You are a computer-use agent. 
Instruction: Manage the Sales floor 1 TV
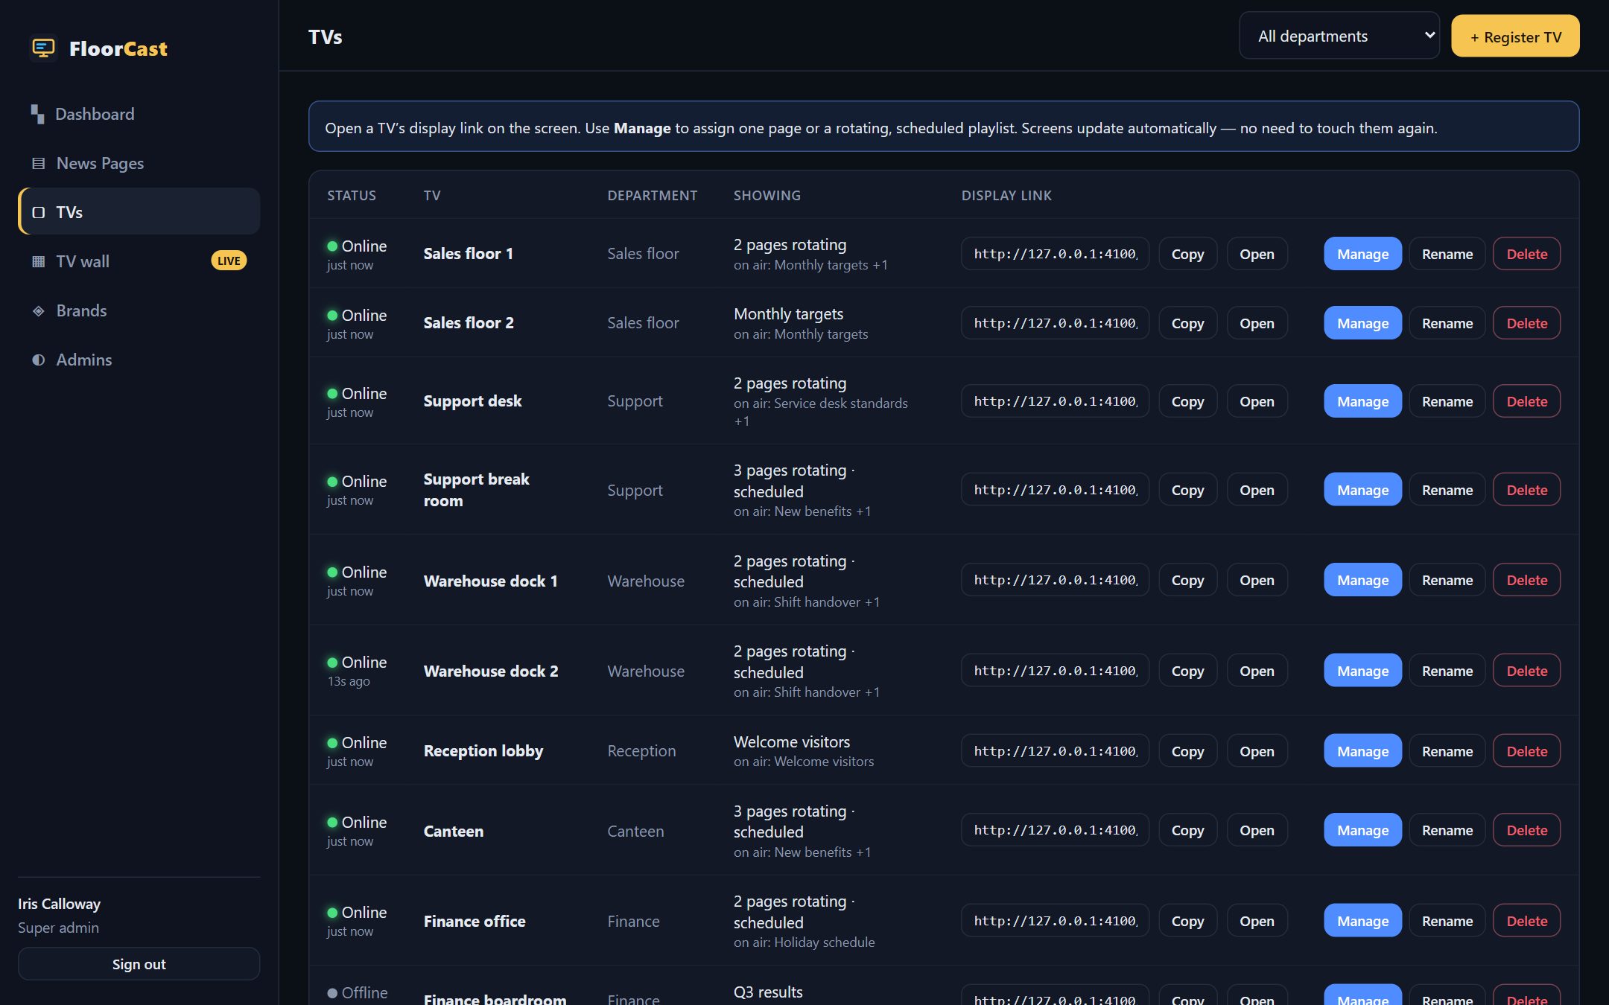1362,254
